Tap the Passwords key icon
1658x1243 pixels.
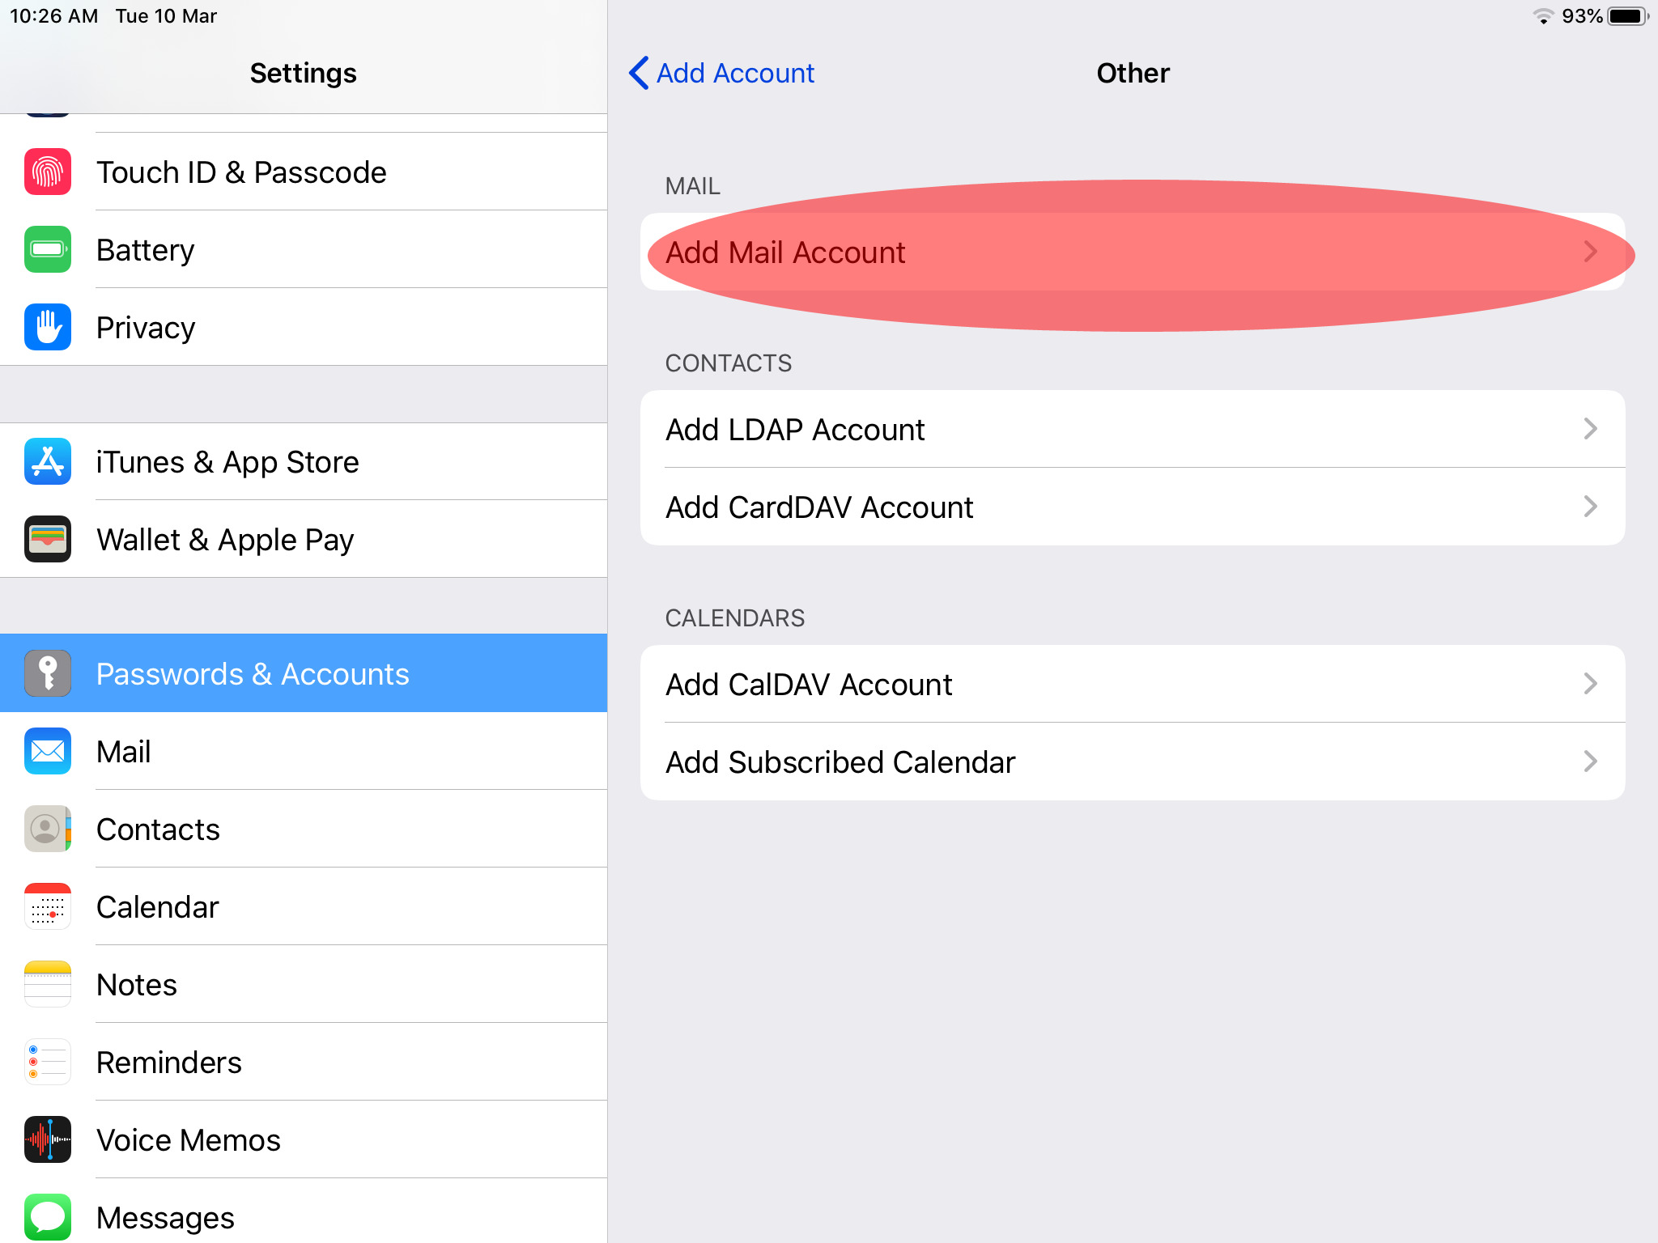point(48,673)
